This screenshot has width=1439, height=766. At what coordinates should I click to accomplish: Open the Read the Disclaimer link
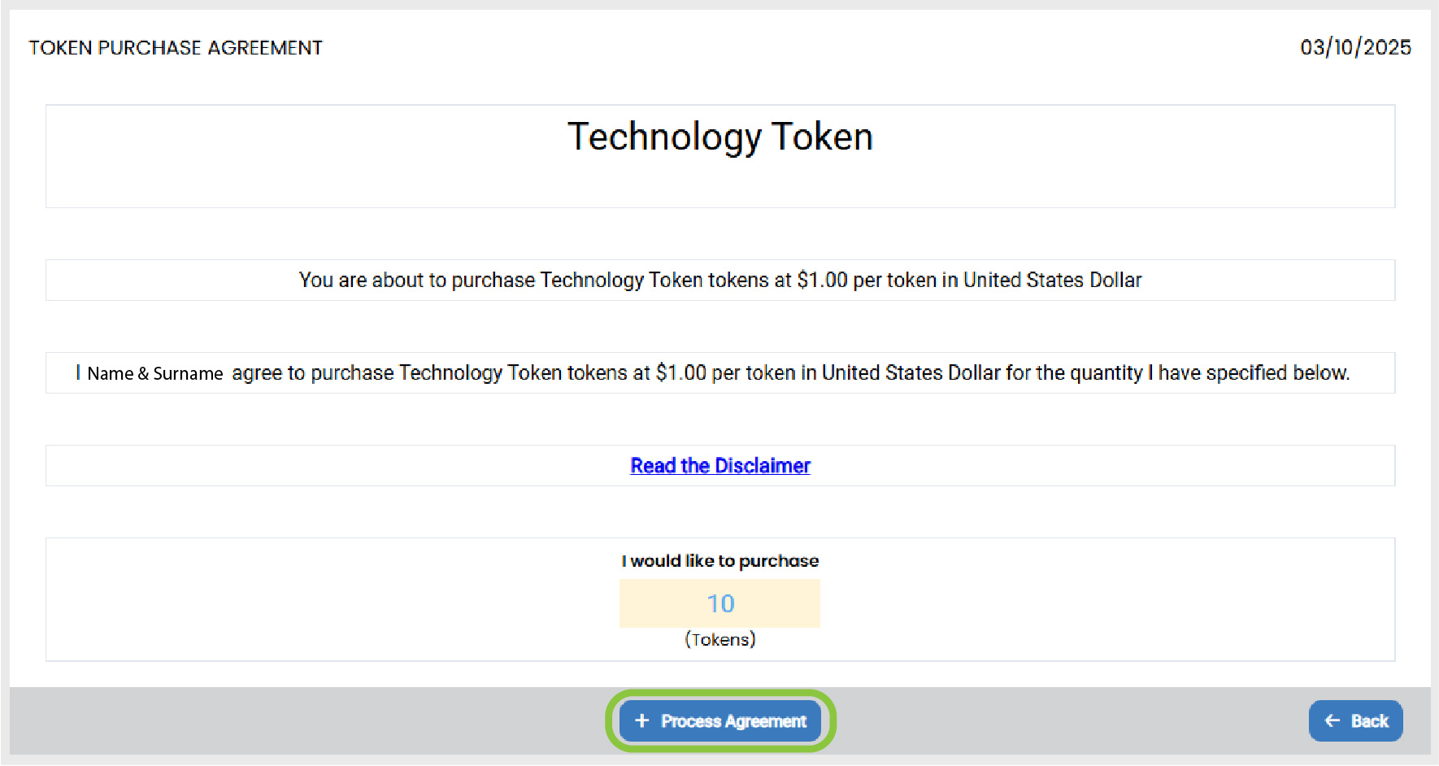tap(720, 466)
